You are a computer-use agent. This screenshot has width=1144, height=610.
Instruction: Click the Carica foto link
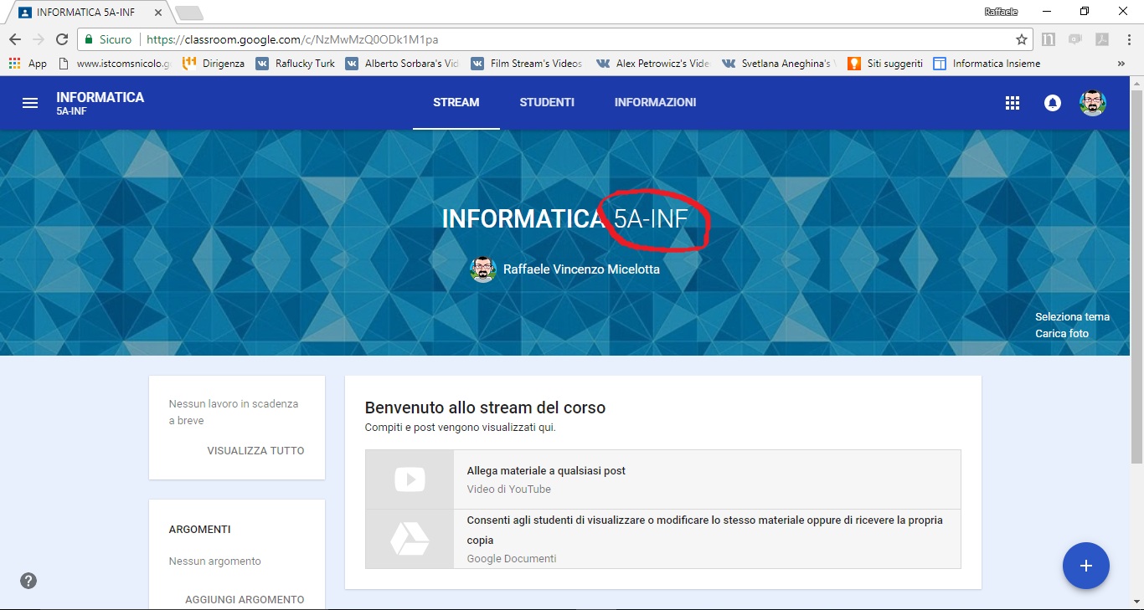point(1062,333)
